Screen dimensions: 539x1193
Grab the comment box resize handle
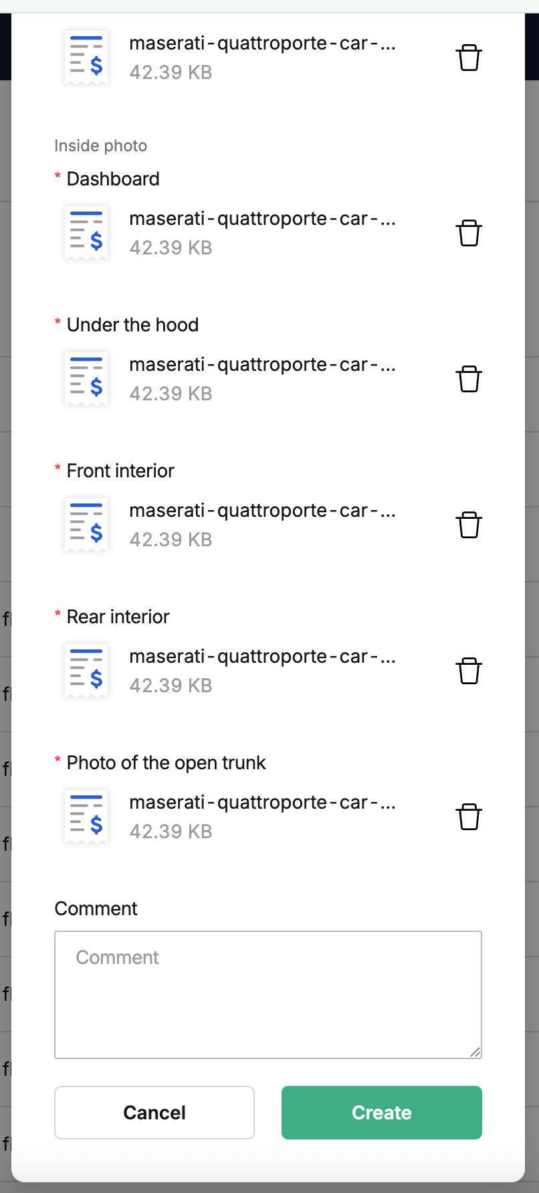(475, 1052)
